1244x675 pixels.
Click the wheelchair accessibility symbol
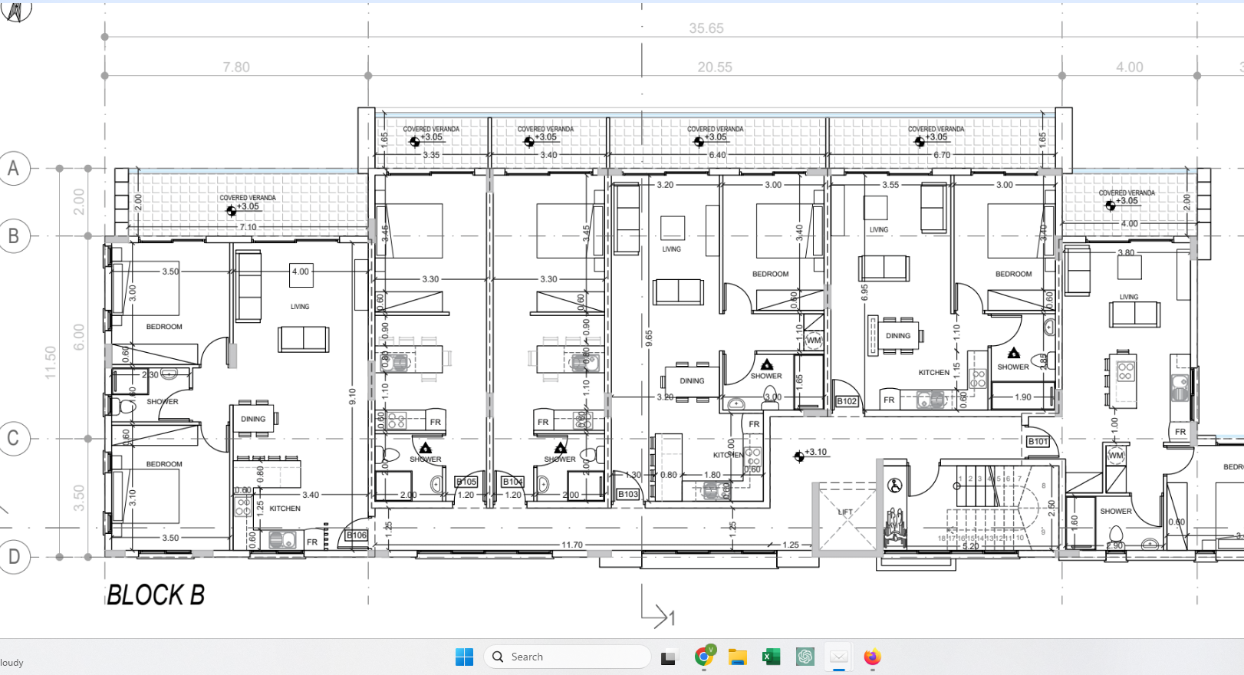894,486
